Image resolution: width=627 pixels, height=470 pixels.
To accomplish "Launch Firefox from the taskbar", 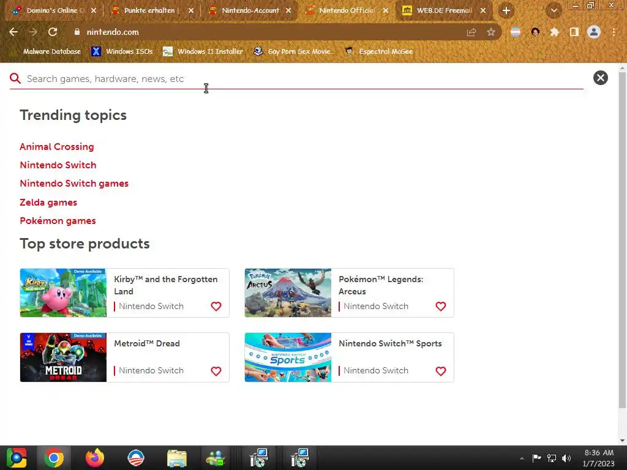I will click(95, 458).
